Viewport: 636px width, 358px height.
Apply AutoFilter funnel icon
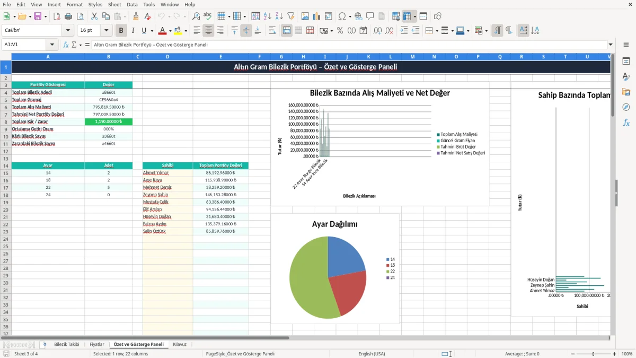[x=291, y=16]
